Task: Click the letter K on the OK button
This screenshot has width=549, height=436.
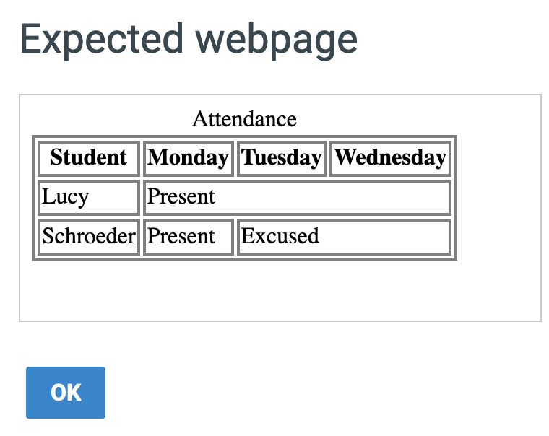Action: click(74, 393)
